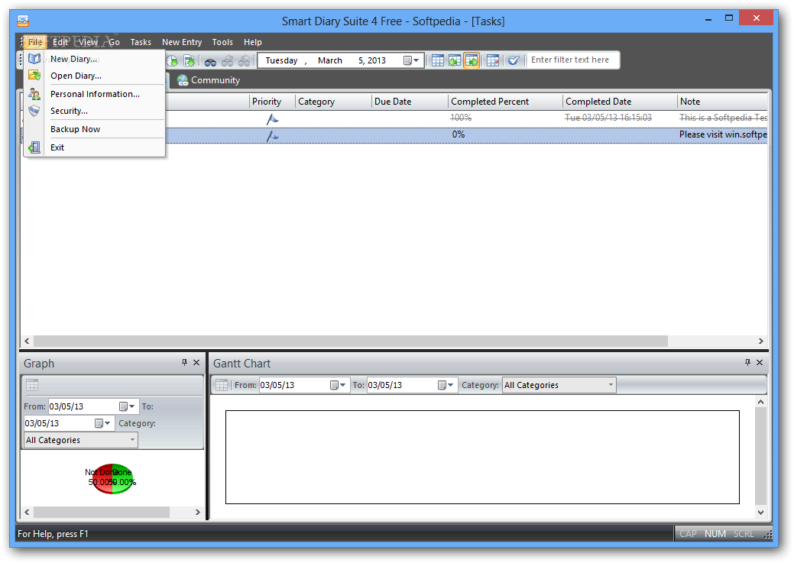
Task: Click the Personal Information people icon
Action: 34,94
